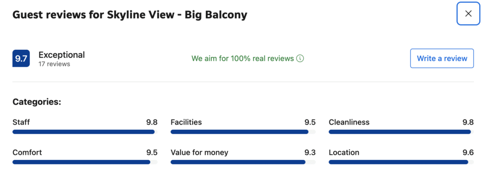Click the 9.7 review score badge
The width and height of the screenshot is (482, 188).
[x=21, y=59]
